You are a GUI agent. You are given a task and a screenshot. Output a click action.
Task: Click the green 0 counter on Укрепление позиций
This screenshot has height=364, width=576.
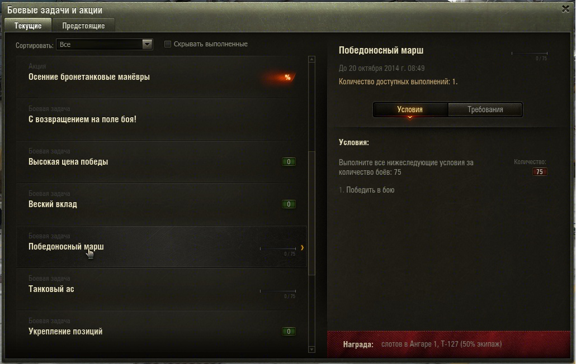point(289,332)
